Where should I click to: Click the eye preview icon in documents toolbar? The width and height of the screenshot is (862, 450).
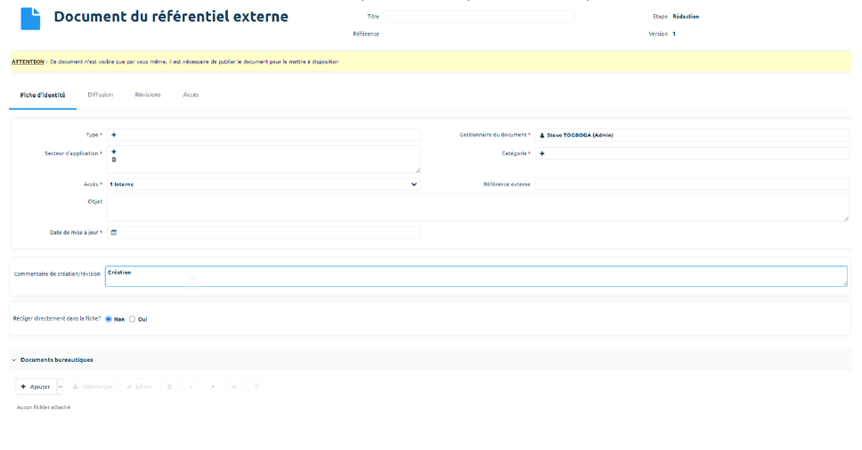tap(234, 387)
